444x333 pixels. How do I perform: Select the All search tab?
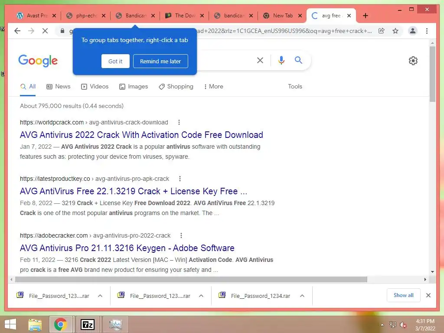click(x=28, y=87)
